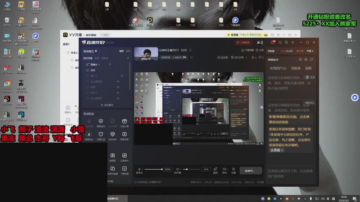360x202 pixels.
Task: Switch to the 钻粉 tab
Action: [x=308, y=68]
